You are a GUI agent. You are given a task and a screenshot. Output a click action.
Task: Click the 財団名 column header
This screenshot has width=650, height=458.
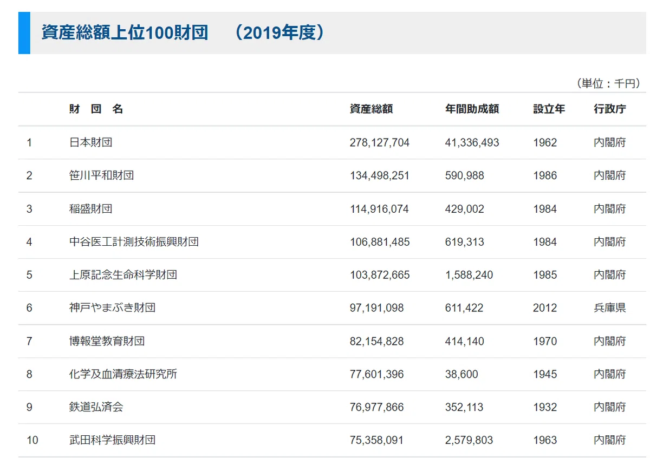[96, 109]
